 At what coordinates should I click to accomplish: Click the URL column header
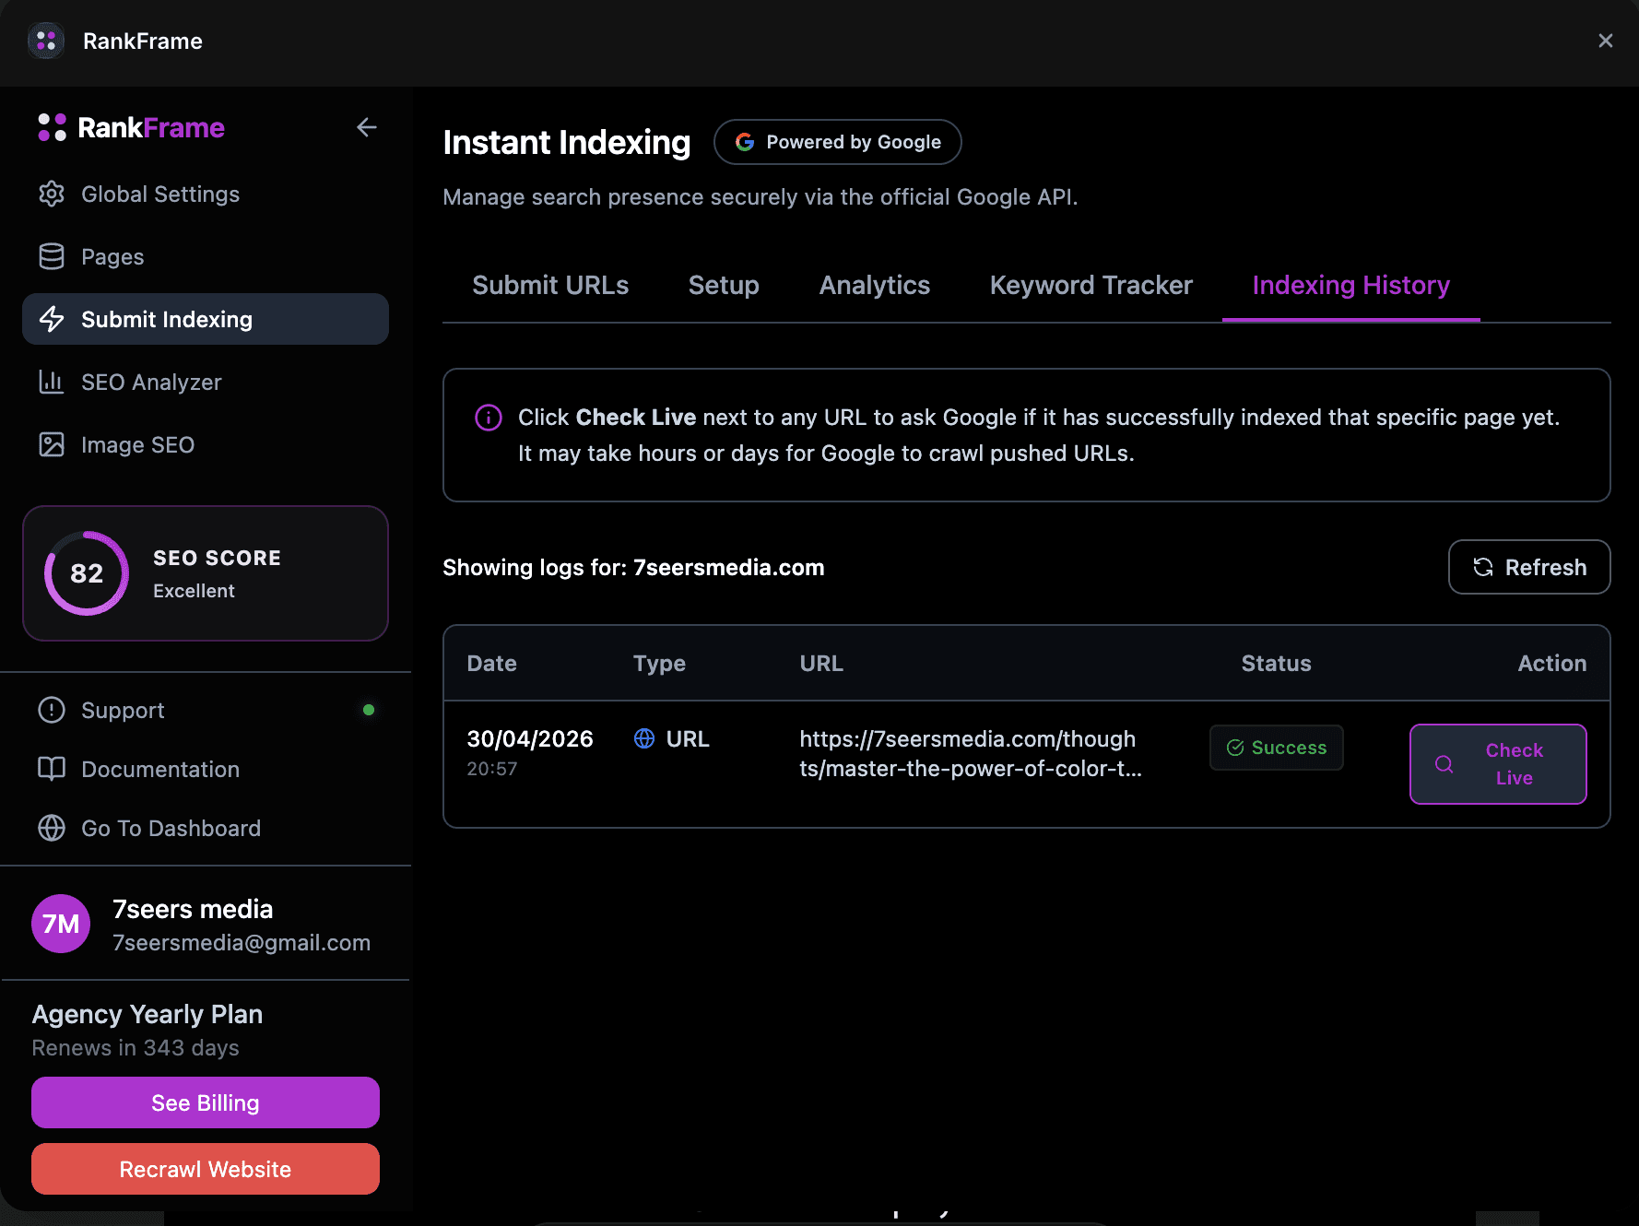tap(821, 663)
